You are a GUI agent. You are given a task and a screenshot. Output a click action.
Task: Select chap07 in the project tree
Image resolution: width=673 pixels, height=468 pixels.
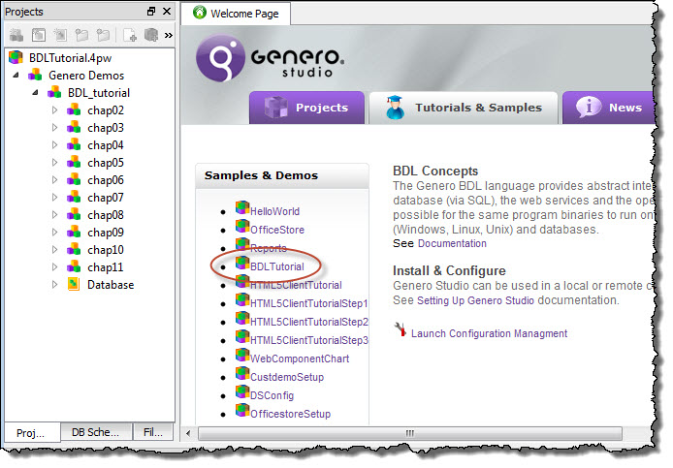coord(105,198)
